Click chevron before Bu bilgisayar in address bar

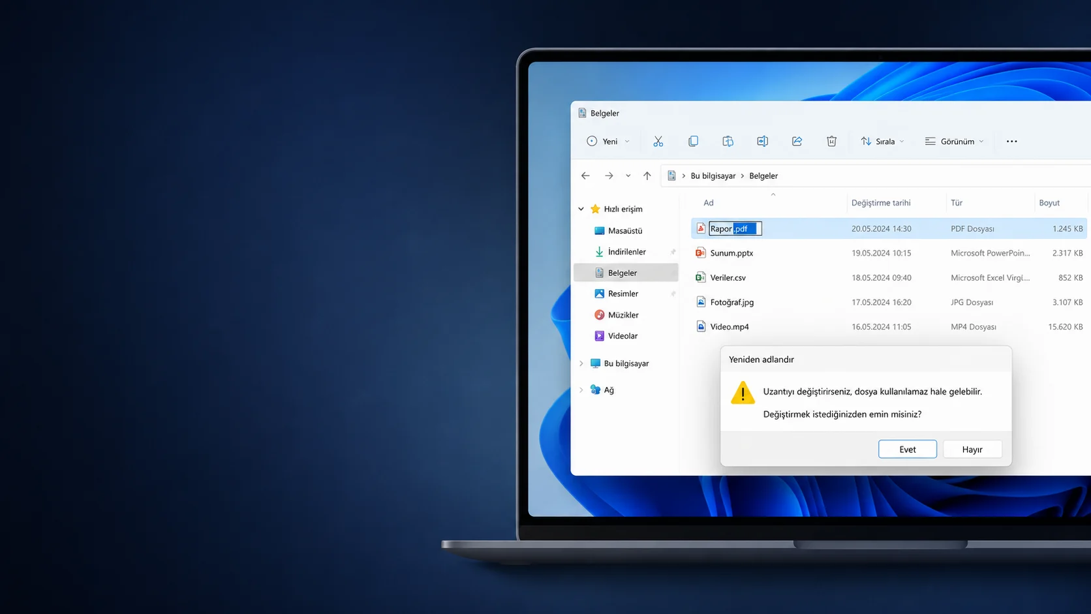point(683,176)
